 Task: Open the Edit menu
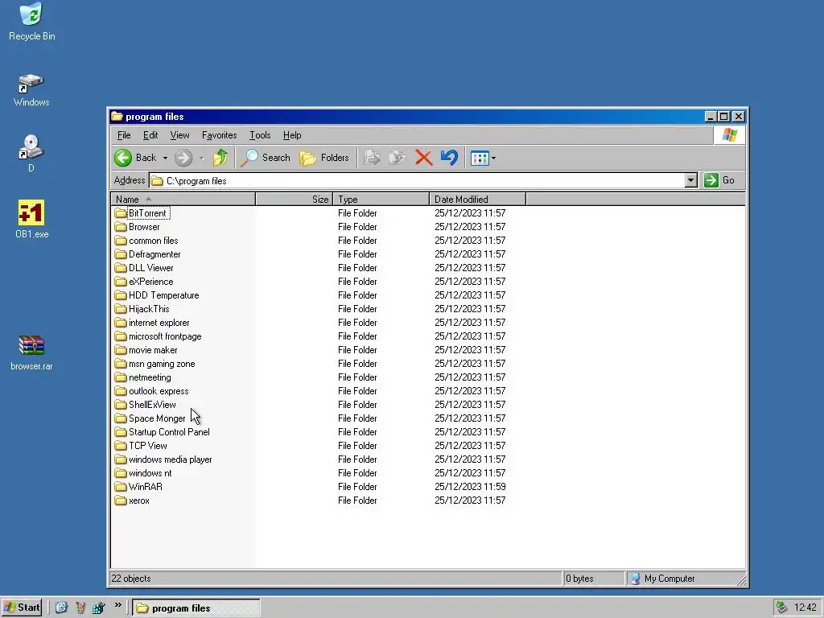coord(150,135)
